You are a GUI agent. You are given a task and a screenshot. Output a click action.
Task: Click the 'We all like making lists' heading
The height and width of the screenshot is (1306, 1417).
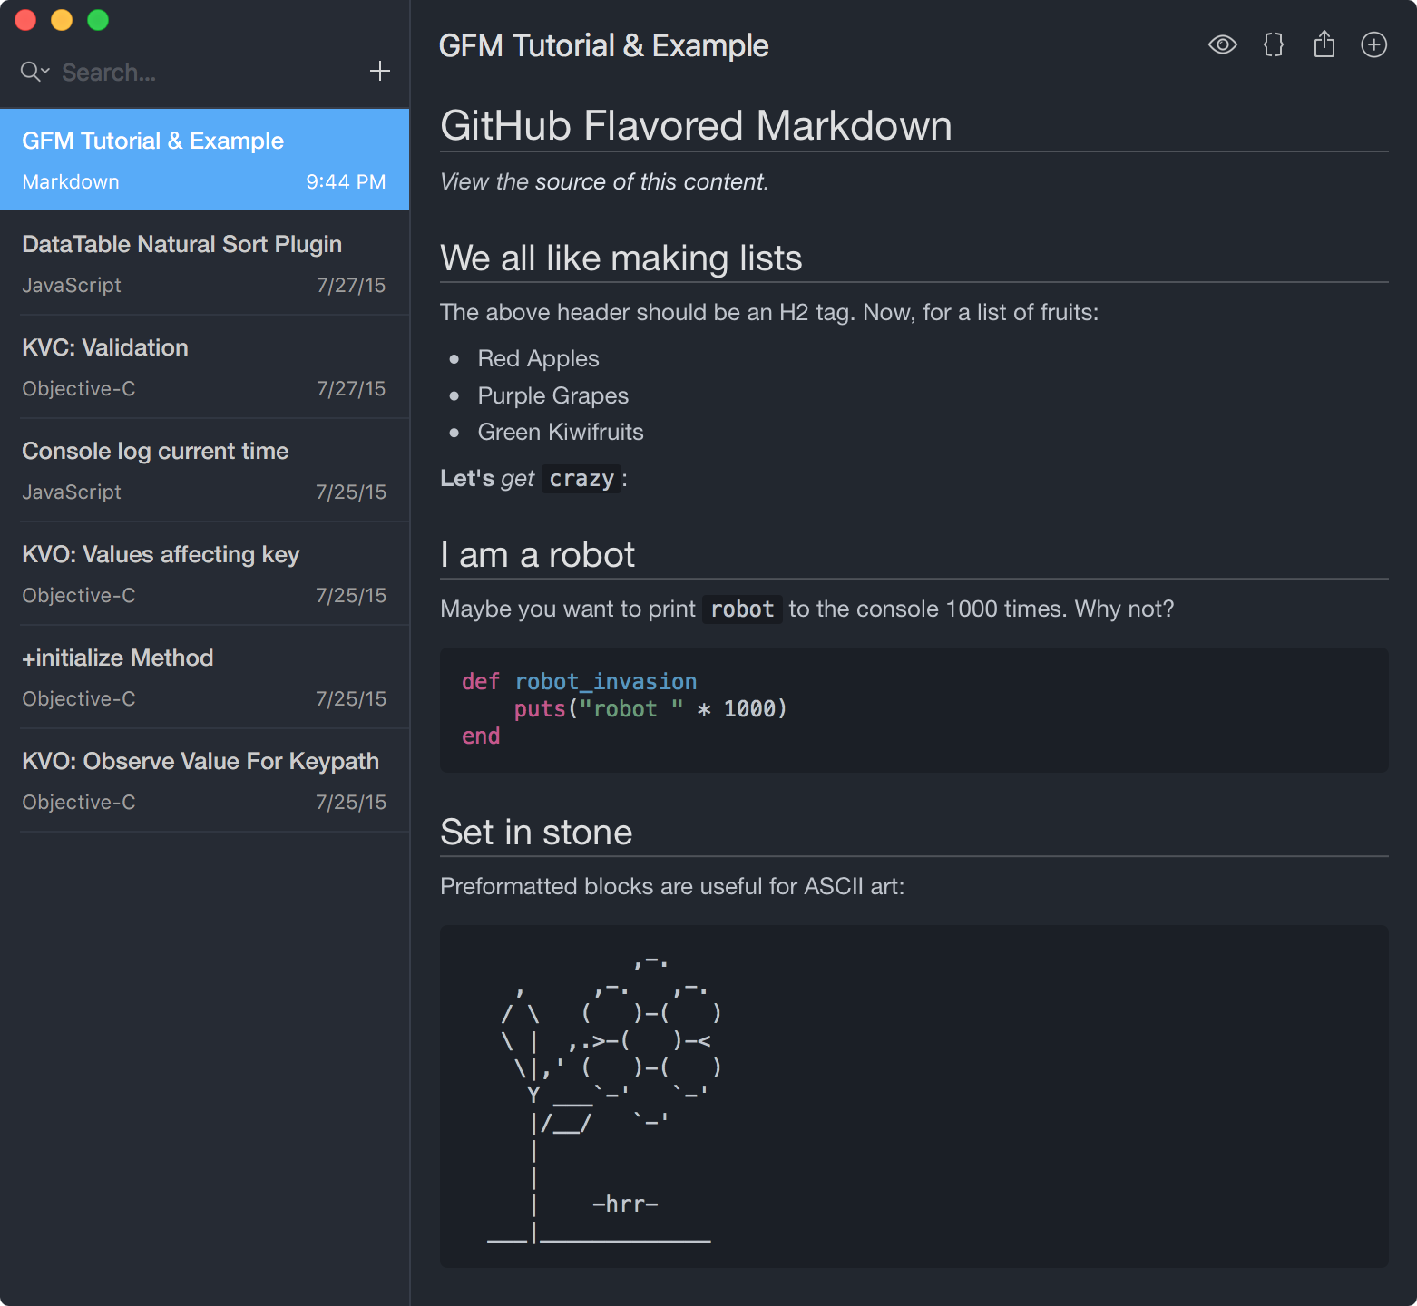621,258
